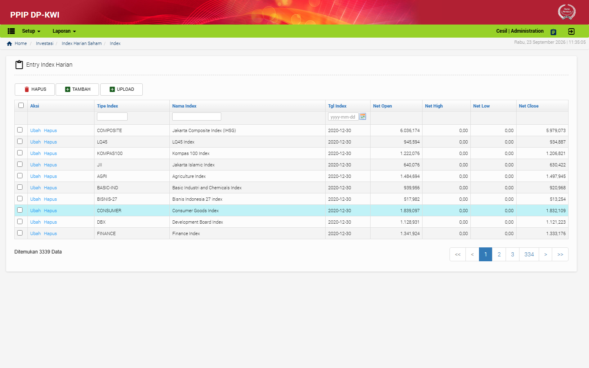The width and height of the screenshot is (589, 368).
Task: Click the Tgl Index date filter field
Action: tap(343, 117)
